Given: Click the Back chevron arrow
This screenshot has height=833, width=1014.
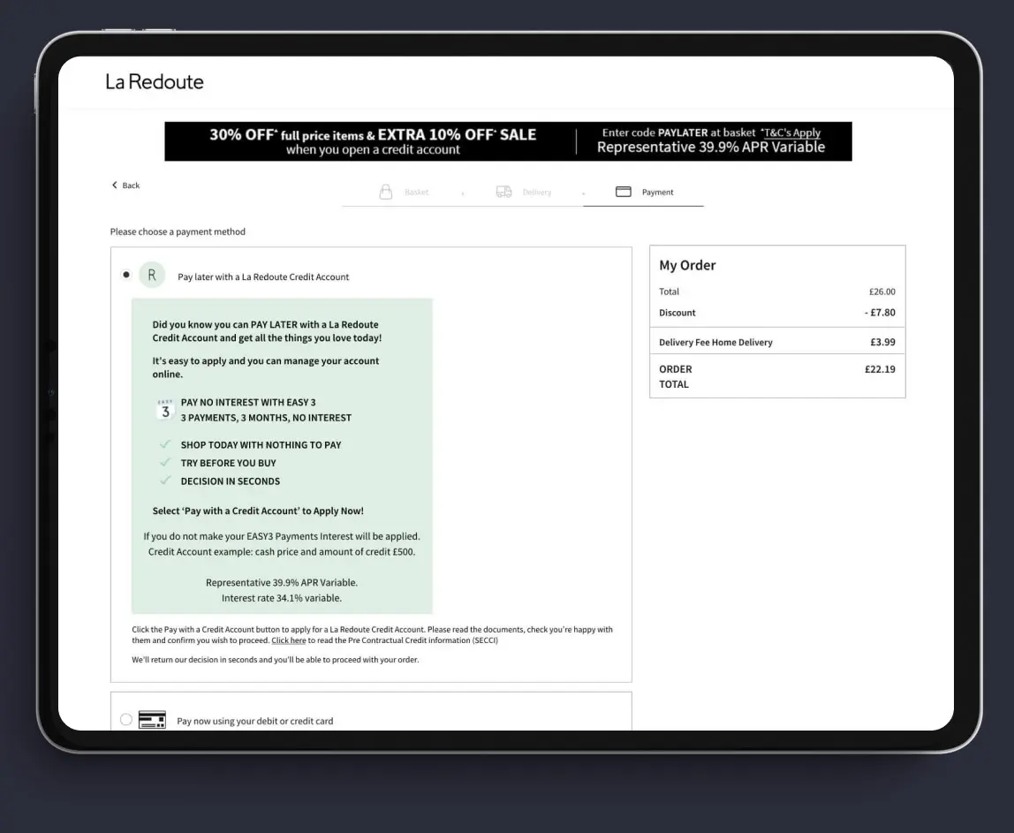Looking at the screenshot, I should point(115,185).
